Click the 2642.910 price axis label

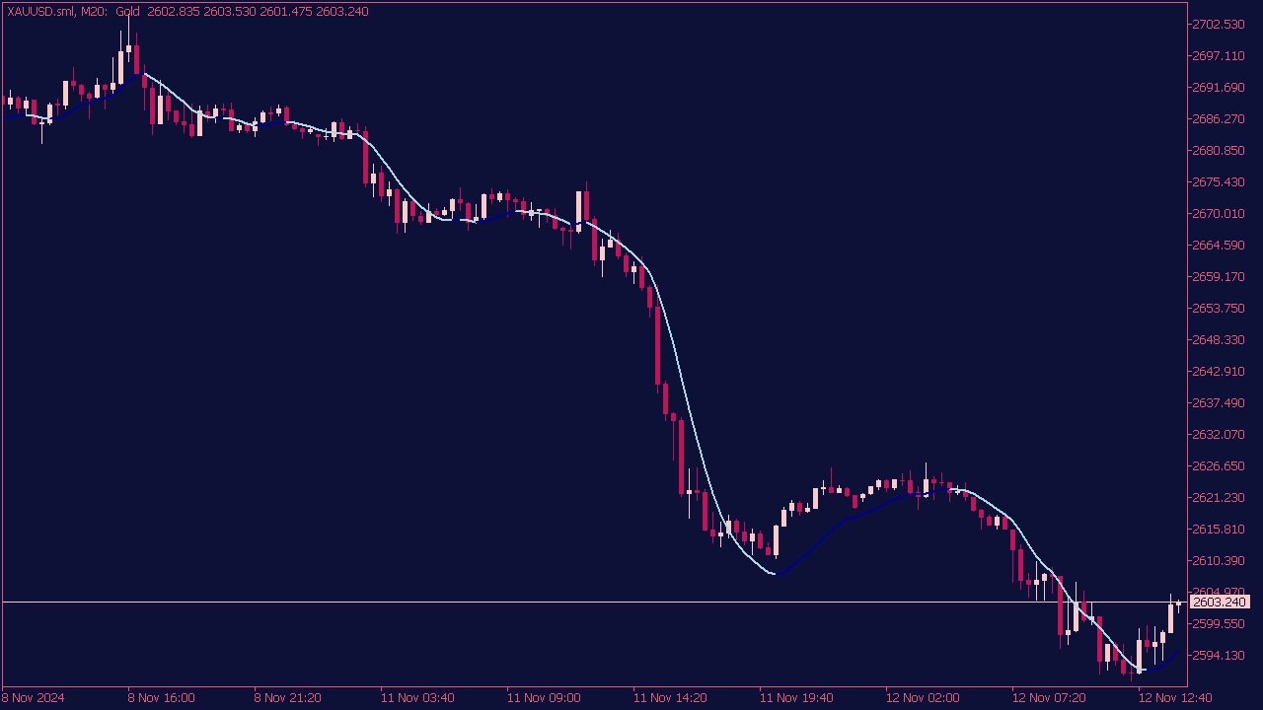[1220, 371]
